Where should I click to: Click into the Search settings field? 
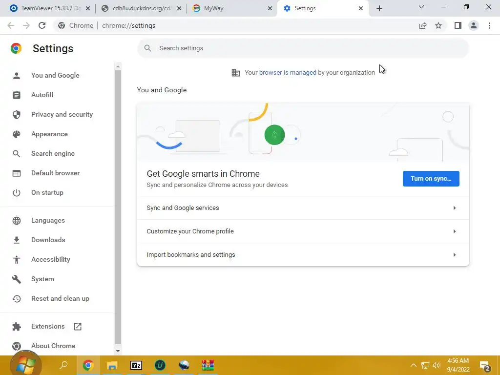(303, 48)
